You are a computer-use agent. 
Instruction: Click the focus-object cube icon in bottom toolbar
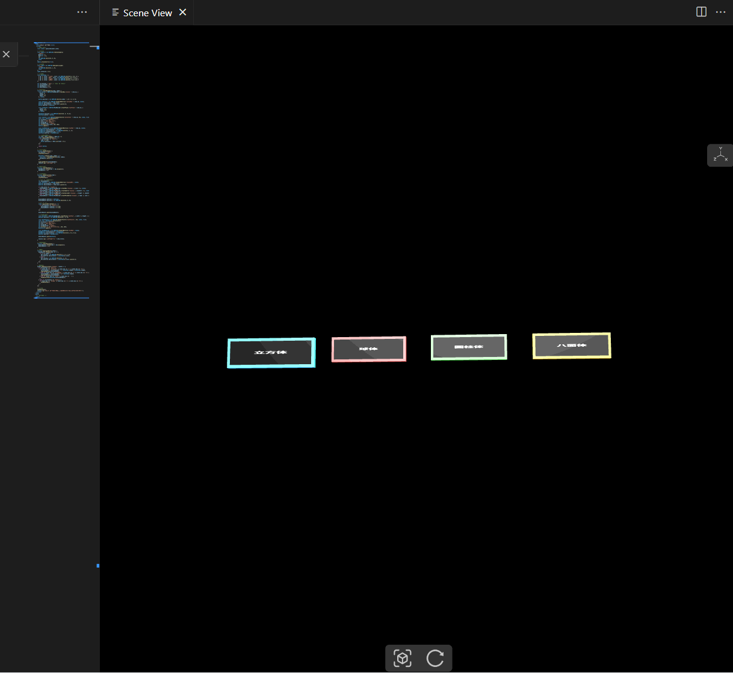point(403,658)
